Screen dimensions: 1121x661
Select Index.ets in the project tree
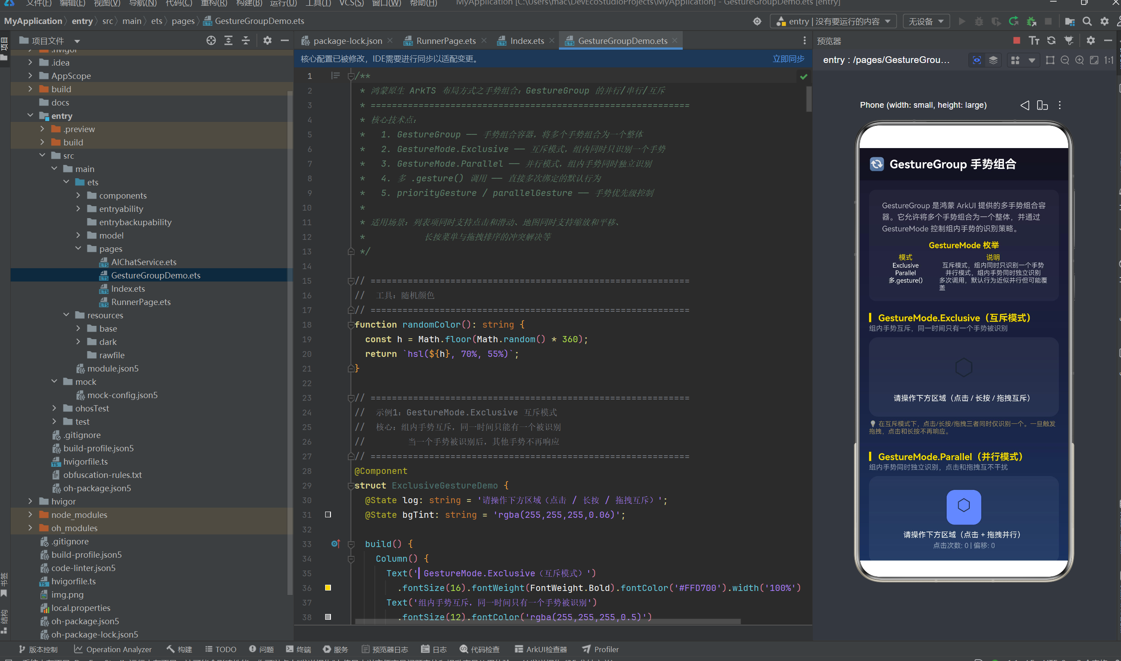[x=128, y=289]
